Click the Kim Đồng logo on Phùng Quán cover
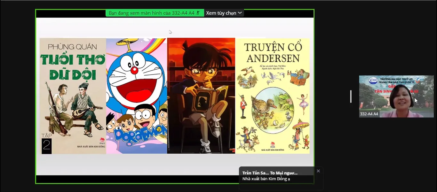 tap(102, 140)
